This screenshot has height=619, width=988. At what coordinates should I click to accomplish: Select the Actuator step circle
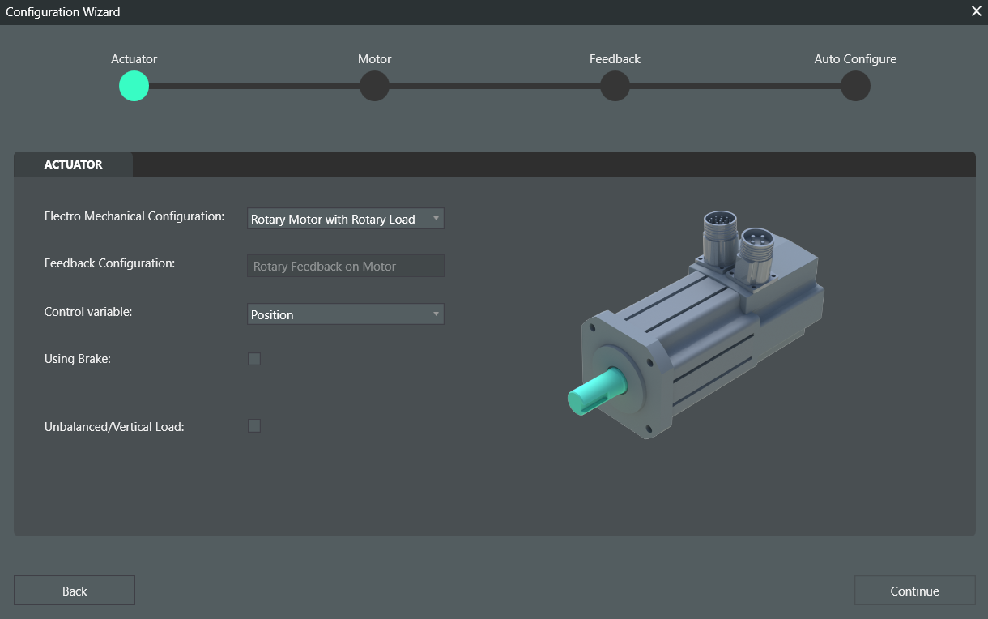pyautogui.click(x=134, y=86)
